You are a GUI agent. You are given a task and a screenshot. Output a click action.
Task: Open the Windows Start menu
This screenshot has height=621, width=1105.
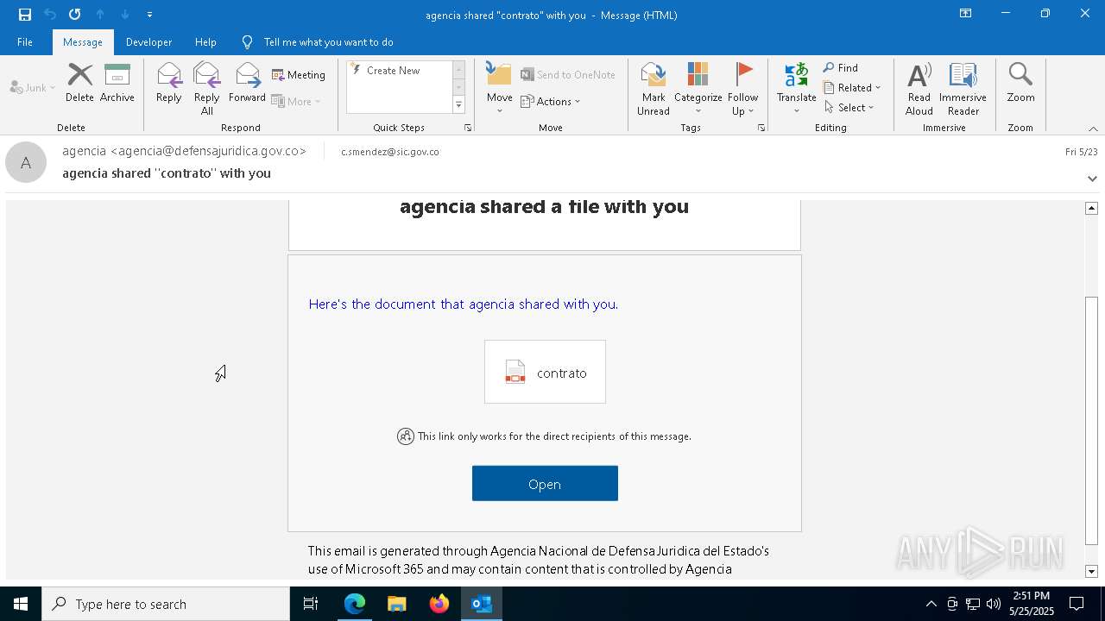click(x=21, y=604)
